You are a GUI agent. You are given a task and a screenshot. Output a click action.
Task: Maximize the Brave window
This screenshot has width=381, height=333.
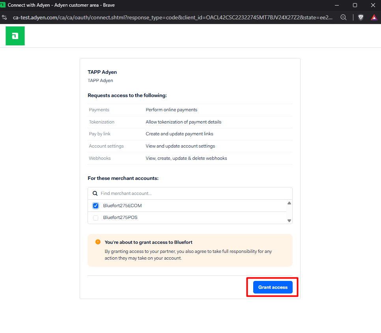pos(355,5)
